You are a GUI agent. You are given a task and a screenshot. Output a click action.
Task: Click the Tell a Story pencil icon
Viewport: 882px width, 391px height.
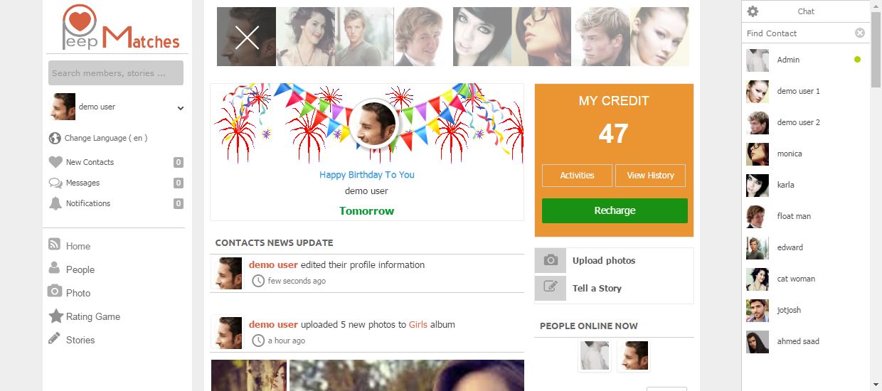point(551,288)
